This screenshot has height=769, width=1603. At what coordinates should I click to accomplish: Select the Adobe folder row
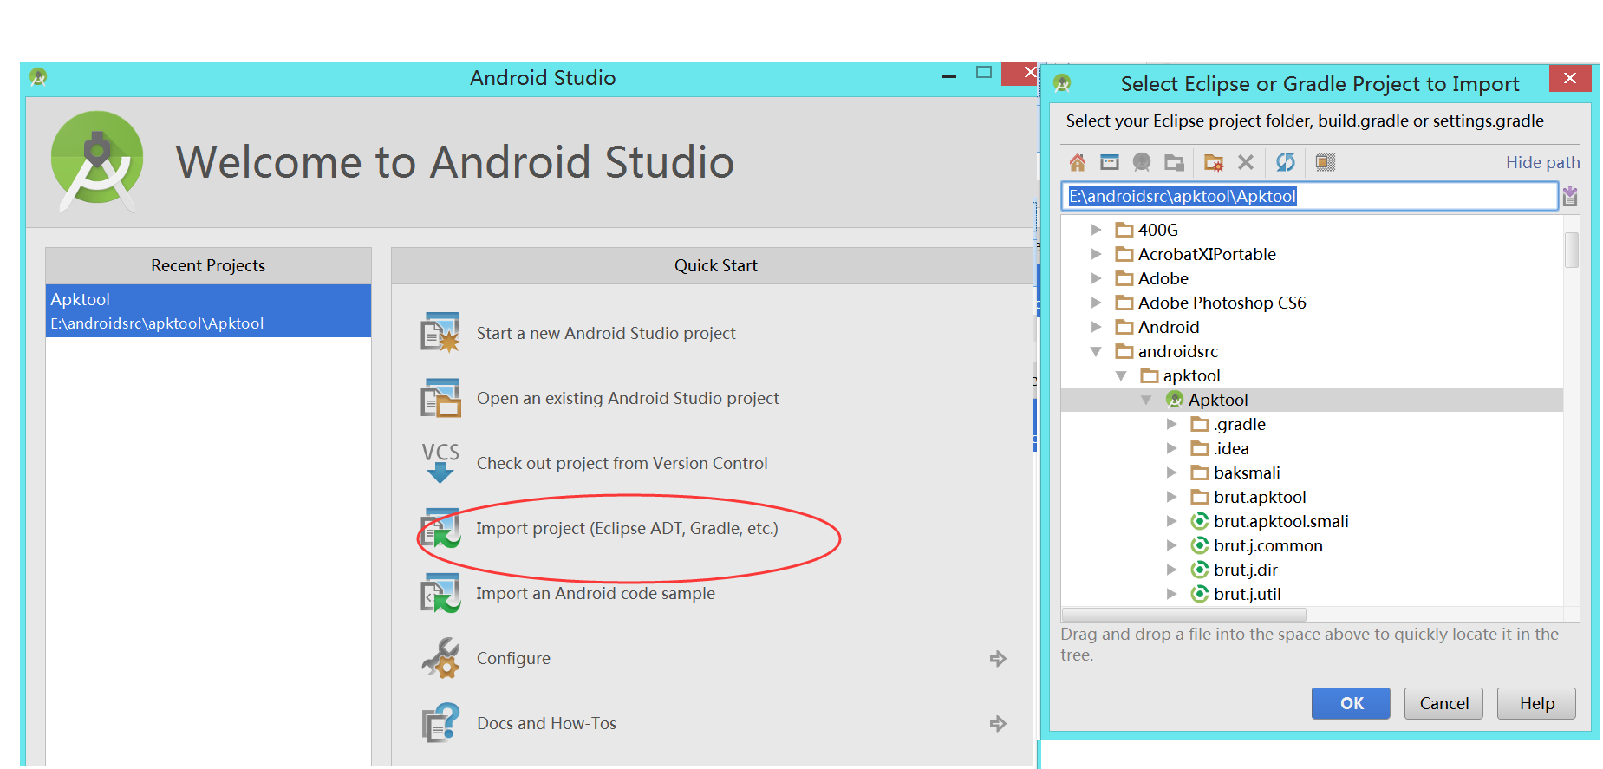click(1312, 278)
